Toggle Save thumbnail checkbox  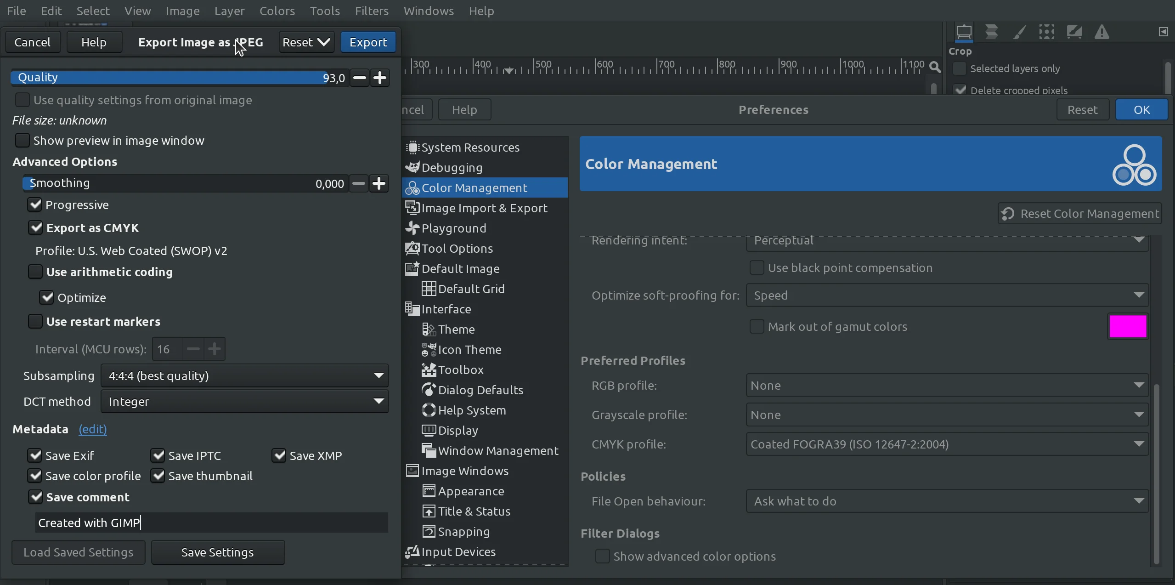point(158,476)
